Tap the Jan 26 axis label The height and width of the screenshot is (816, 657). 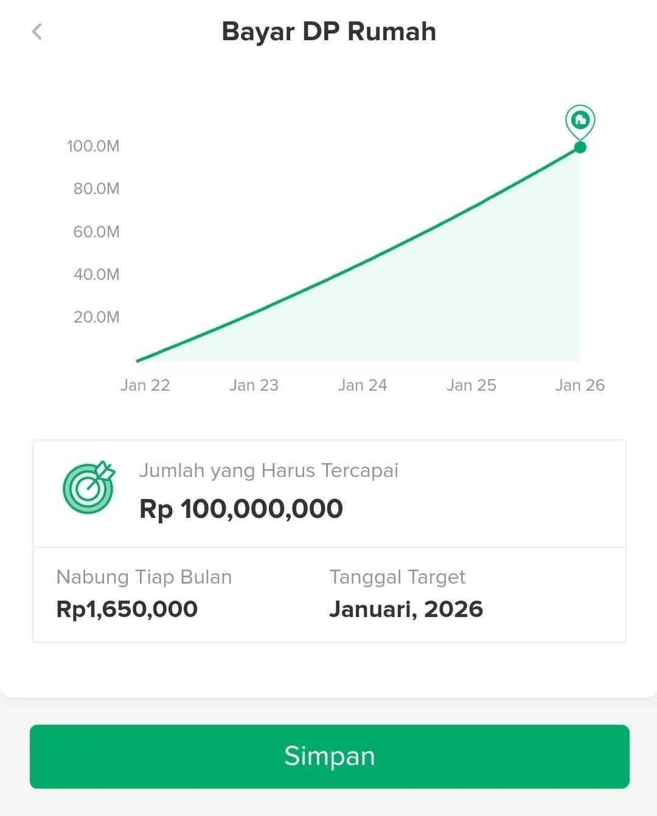580,385
